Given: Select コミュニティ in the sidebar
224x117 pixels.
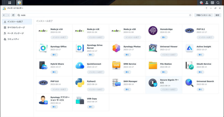Looking at the screenshot, I should pos(17,39).
